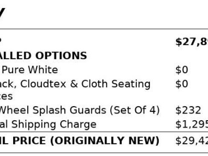This screenshot has width=208, height=156.
Task: Click the $27,8 base price value
Action: coord(192,42)
